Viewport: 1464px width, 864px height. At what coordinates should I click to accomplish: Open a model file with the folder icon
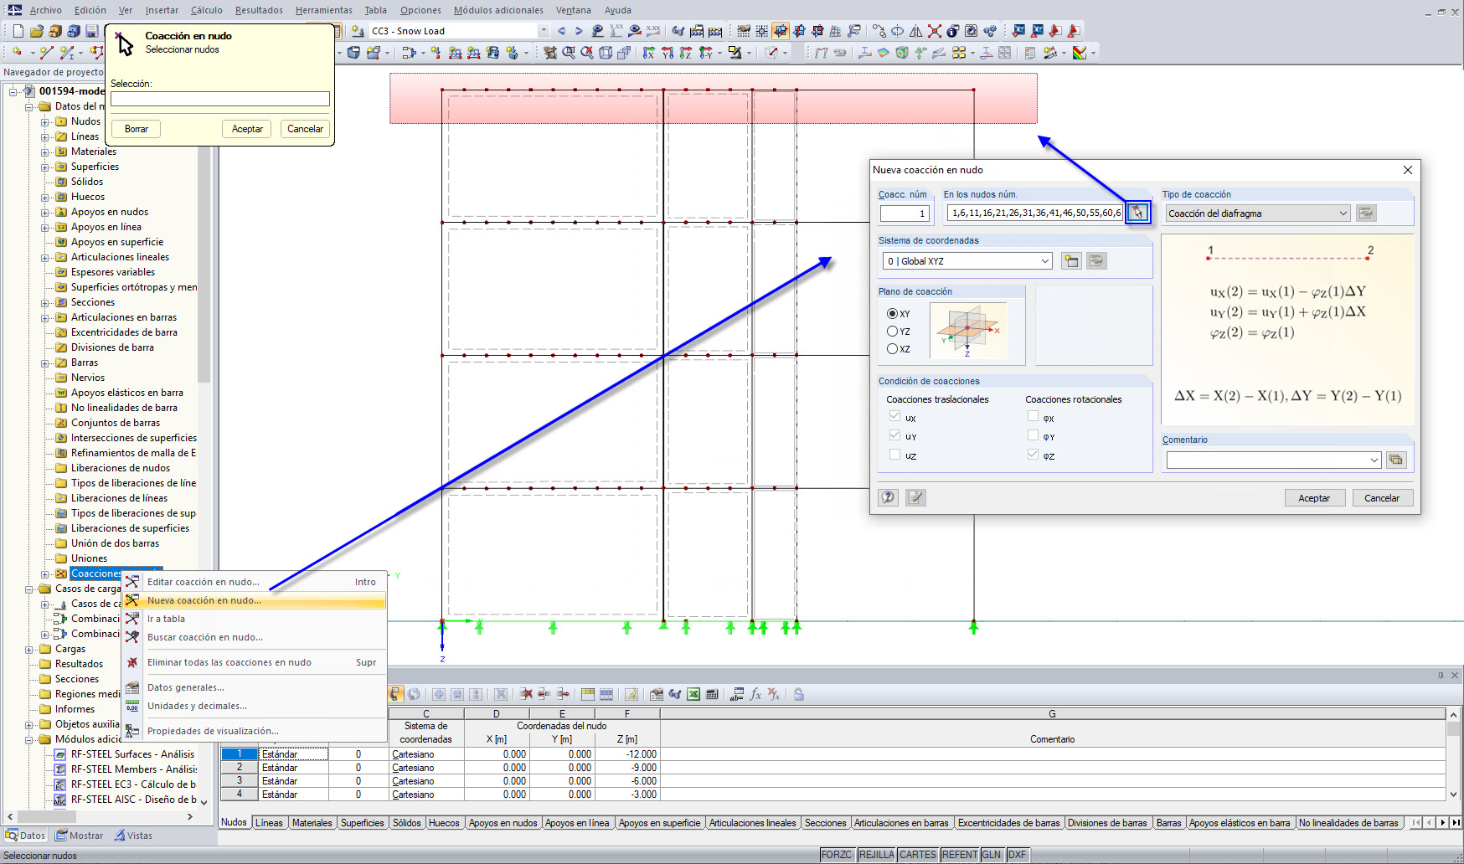click(36, 31)
